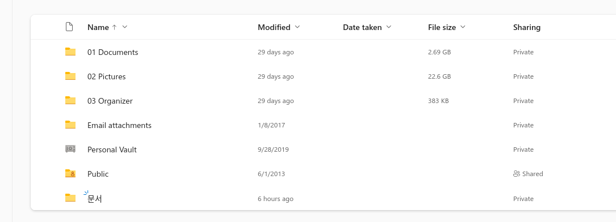Click the 03 Organizer folder icon

70,100
